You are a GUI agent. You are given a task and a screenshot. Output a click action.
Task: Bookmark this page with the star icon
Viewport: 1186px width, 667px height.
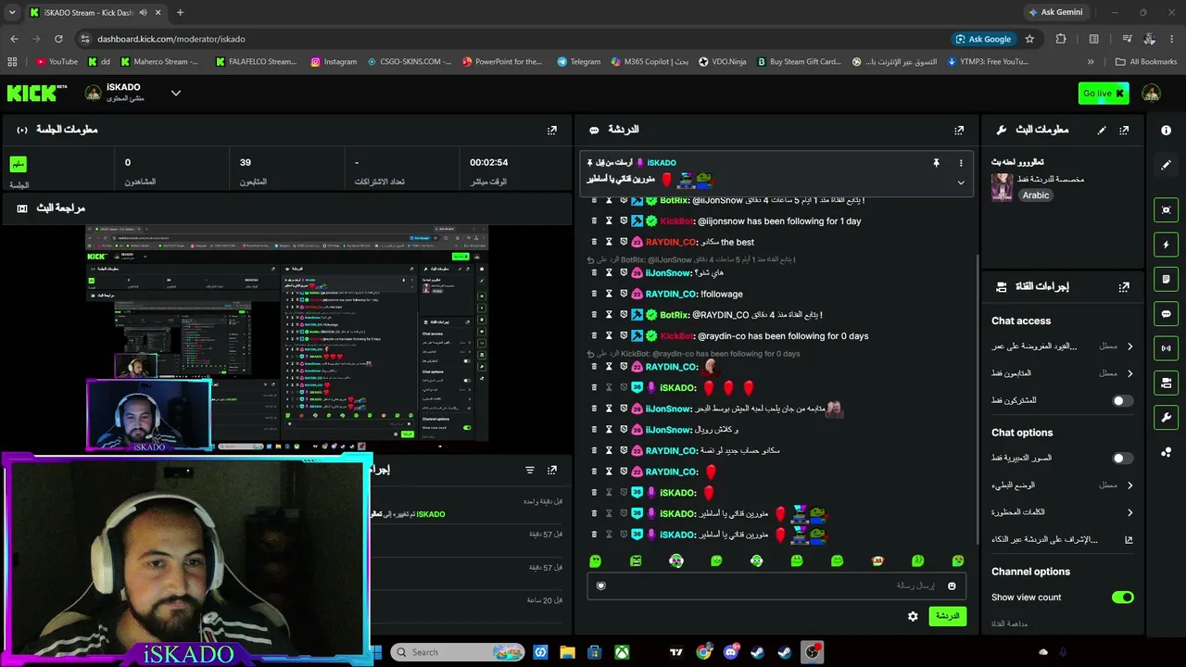(1029, 39)
